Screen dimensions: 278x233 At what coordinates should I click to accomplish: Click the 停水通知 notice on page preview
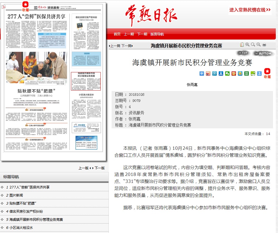tap(86, 127)
